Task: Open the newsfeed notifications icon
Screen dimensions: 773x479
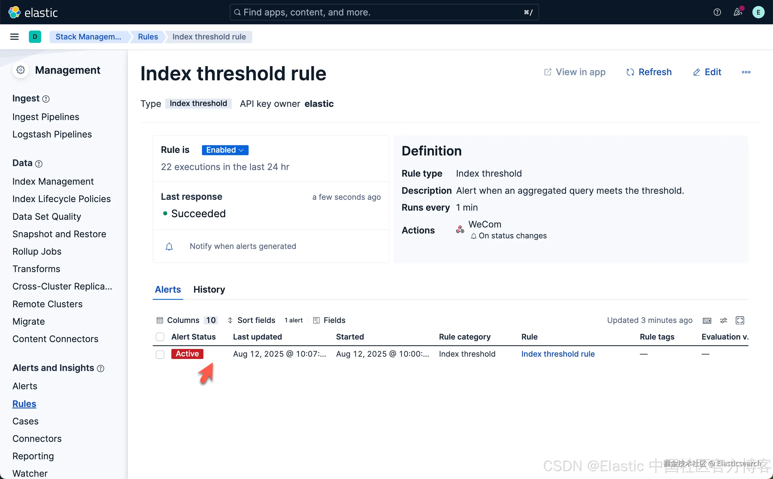Action: (x=738, y=12)
